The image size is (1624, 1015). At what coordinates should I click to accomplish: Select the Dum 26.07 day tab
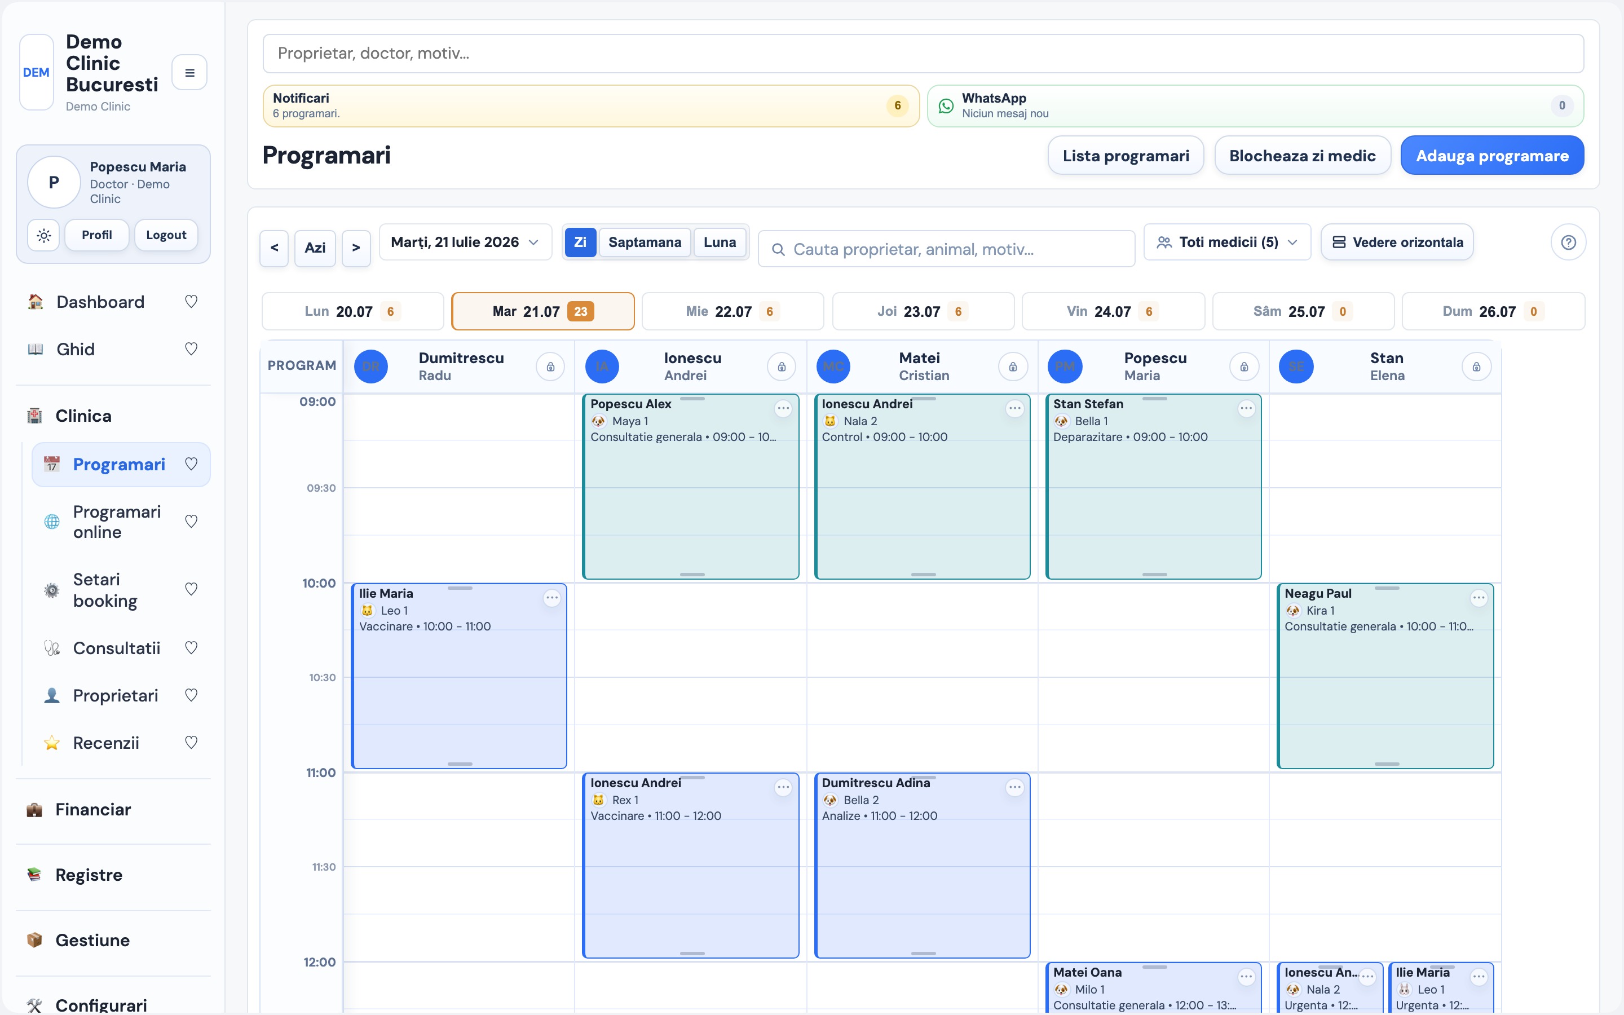click(x=1493, y=311)
